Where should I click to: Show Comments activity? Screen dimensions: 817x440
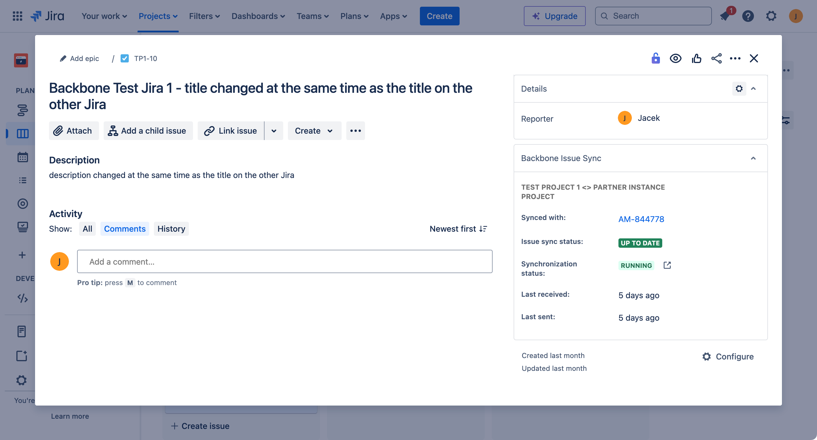125,229
